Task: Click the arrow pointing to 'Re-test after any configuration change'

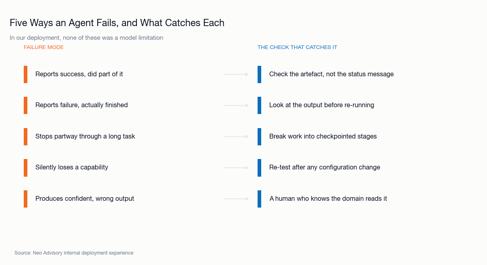Action: (x=236, y=167)
